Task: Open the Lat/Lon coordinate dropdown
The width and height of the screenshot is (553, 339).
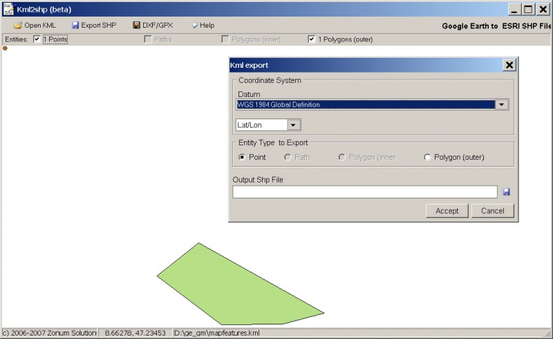Action: (x=293, y=125)
